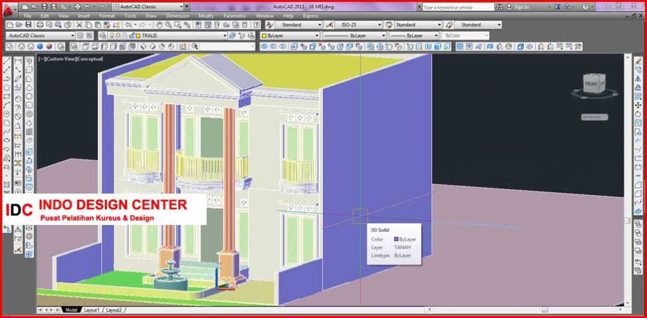Open the AutoCAD Classic workspace dropdown in toolbar row
Viewport: 647px width, 318px height.
73,36
